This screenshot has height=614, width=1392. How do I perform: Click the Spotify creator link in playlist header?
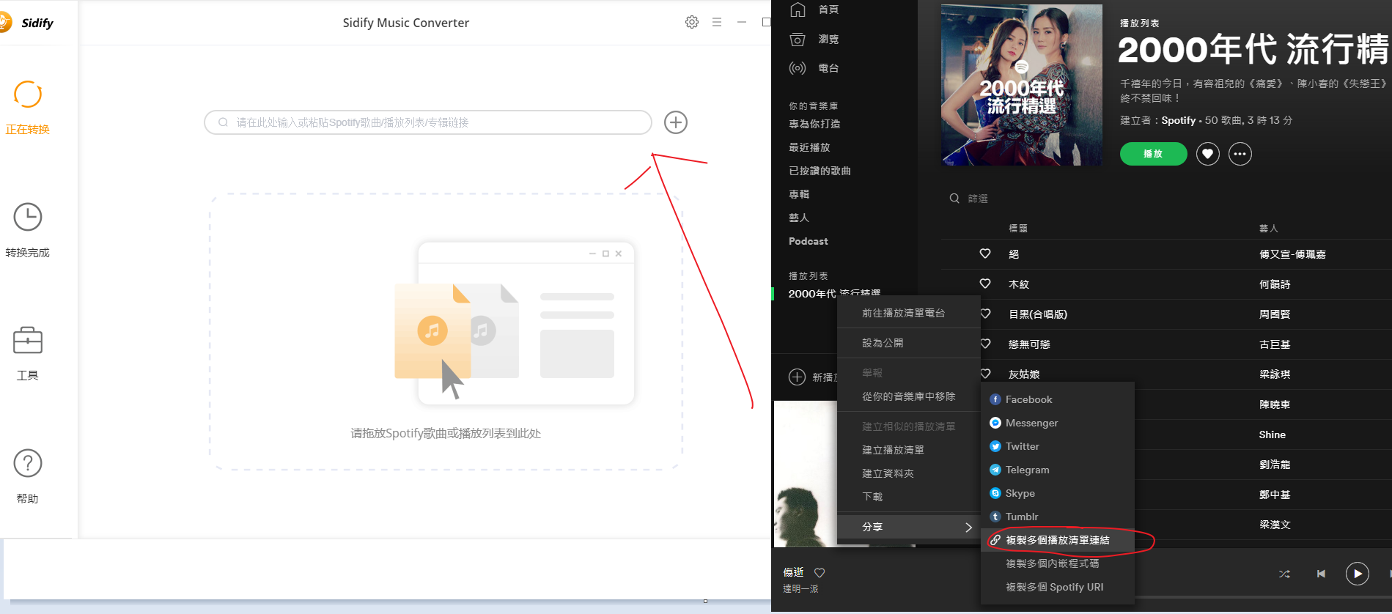1179,120
